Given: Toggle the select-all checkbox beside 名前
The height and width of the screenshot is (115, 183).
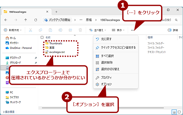Looking at the screenshot, I should click(42, 37).
